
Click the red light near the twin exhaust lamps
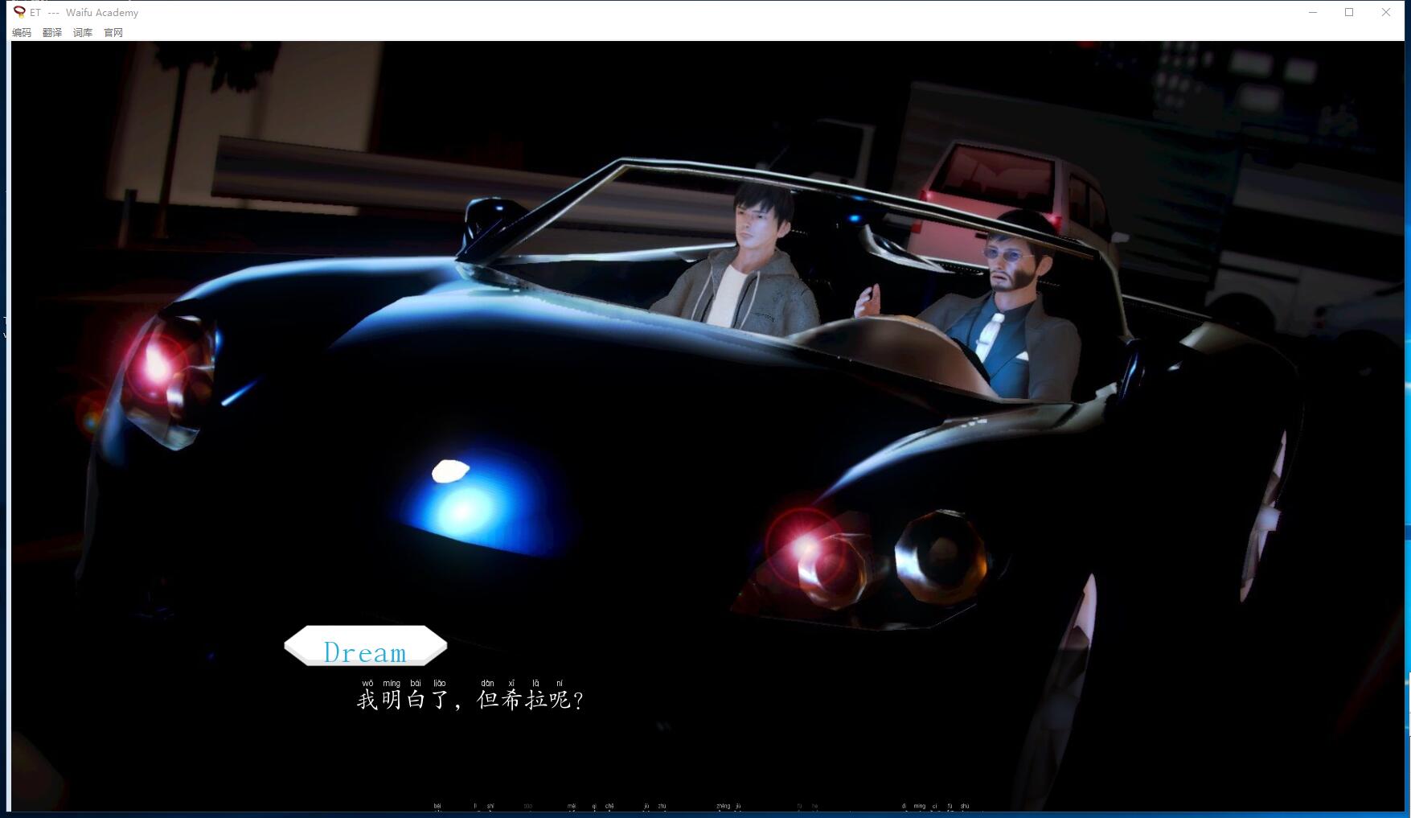coord(808,547)
